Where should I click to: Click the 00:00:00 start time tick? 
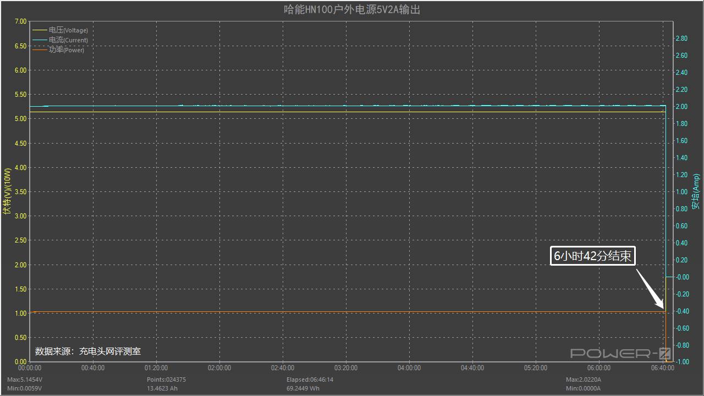coord(30,368)
